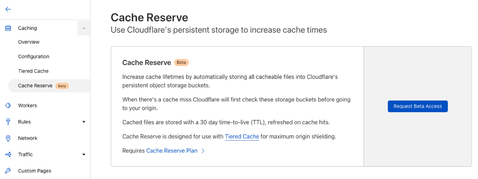Collapse the Caching section arrow

[x=84, y=28]
